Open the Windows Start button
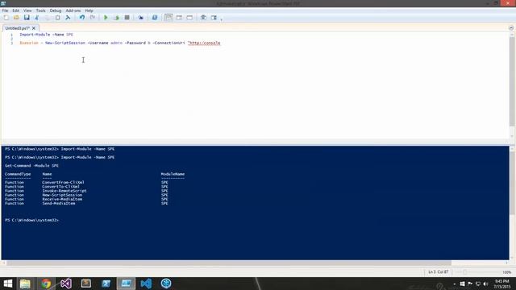 pyautogui.click(x=7, y=284)
